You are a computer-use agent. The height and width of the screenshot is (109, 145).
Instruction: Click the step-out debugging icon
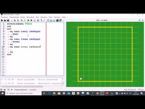[x=44, y=20]
